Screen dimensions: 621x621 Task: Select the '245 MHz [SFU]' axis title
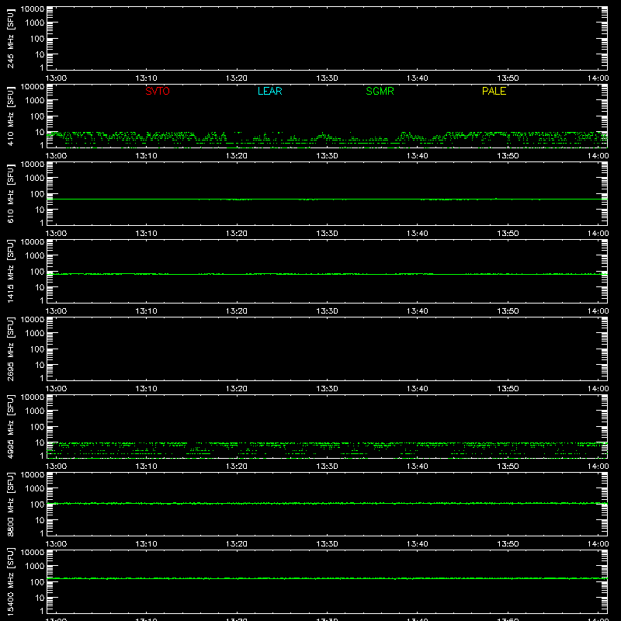tap(11, 38)
